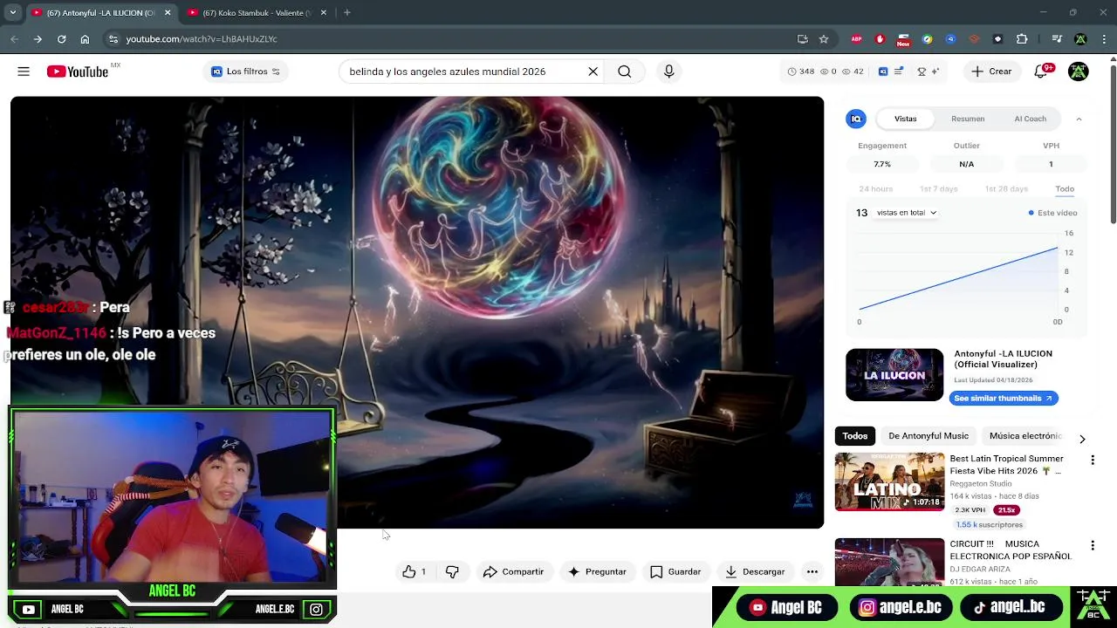Viewport: 1117px width, 628px height.
Task: Reload the page
Action: click(61, 39)
